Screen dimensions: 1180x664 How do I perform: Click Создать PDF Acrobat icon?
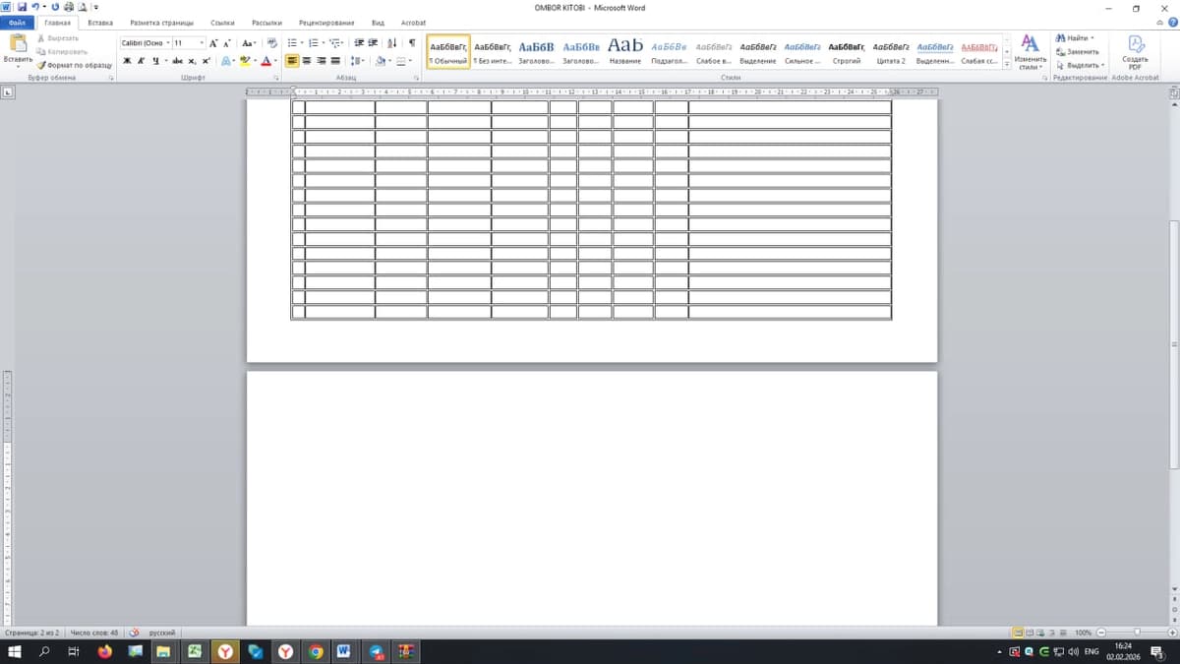1135,51
